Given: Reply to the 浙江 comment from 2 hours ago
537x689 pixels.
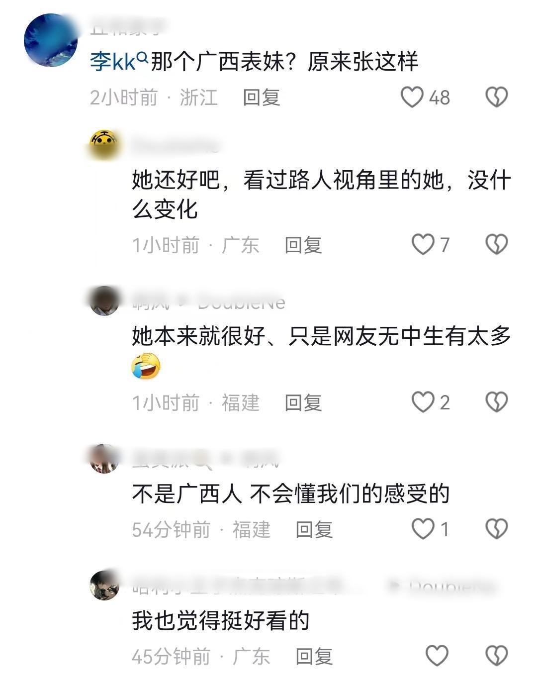Looking at the screenshot, I should pos(262,97).
